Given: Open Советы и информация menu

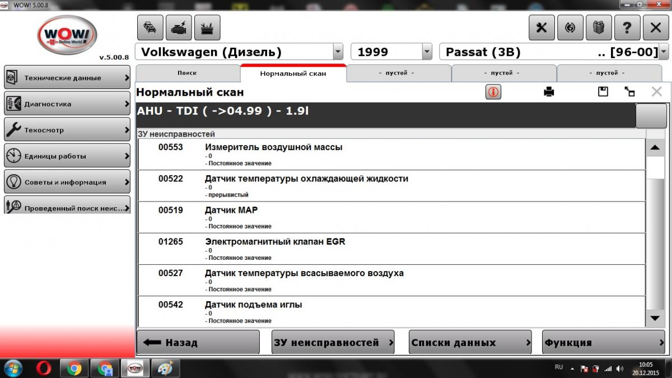Looking at the screenshot, I should tap(67, 182).
